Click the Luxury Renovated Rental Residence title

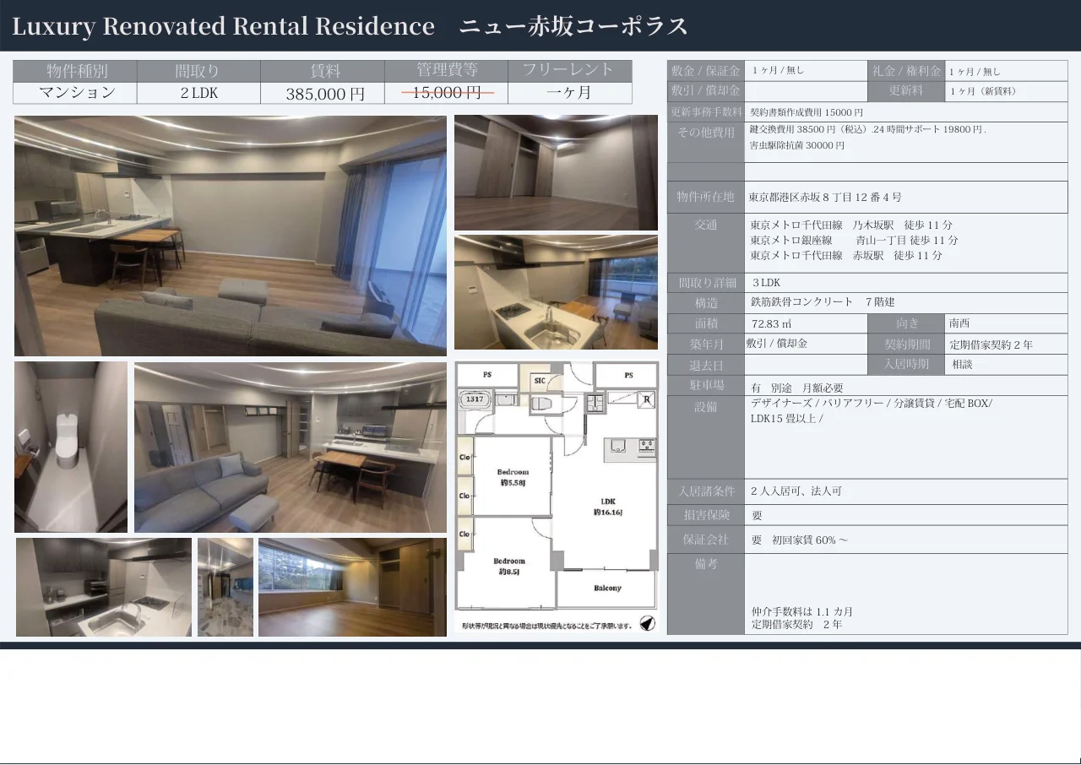point(223,26)
